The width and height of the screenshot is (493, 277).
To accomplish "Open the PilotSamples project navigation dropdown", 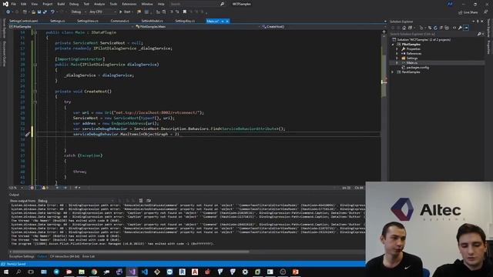I will coord(71,27).
